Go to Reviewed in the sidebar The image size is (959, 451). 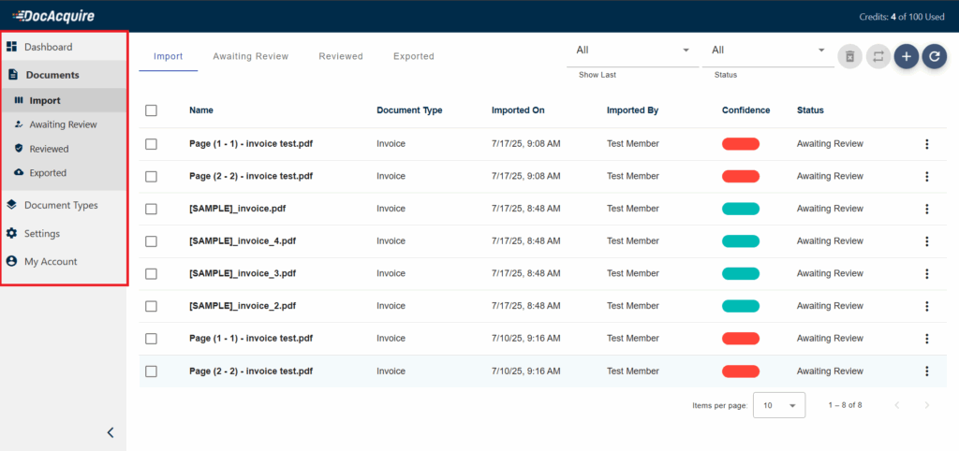pyautogui.click(x=49, y=149)
